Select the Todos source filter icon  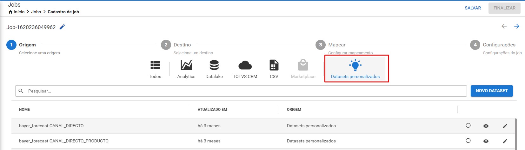tap(155, 65)
